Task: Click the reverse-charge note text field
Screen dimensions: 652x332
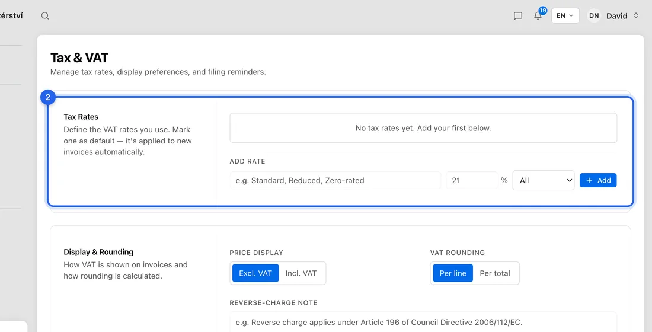Action: click(423, 322)
